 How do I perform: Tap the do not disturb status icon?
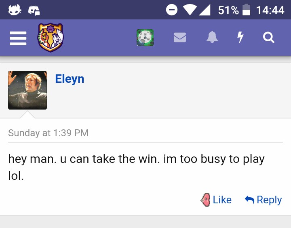(172, 10)
